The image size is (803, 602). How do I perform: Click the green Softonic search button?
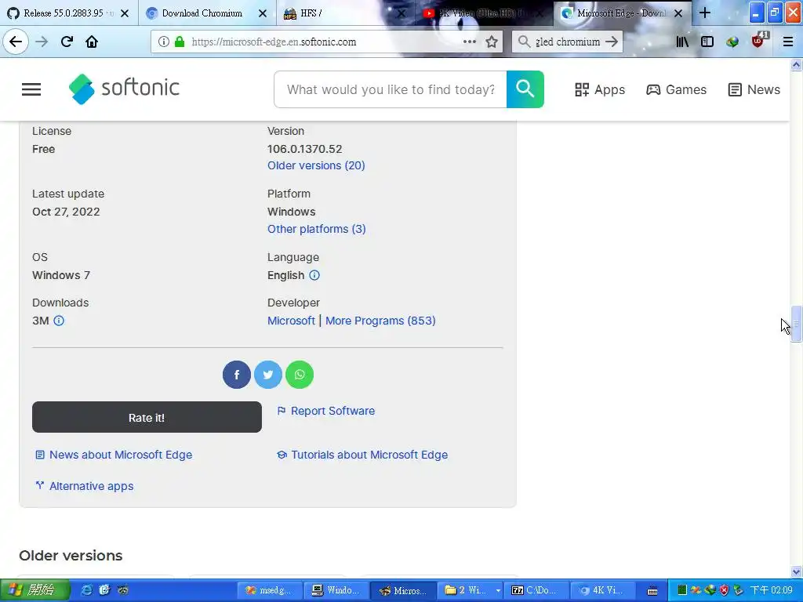(x=525, y=89)
